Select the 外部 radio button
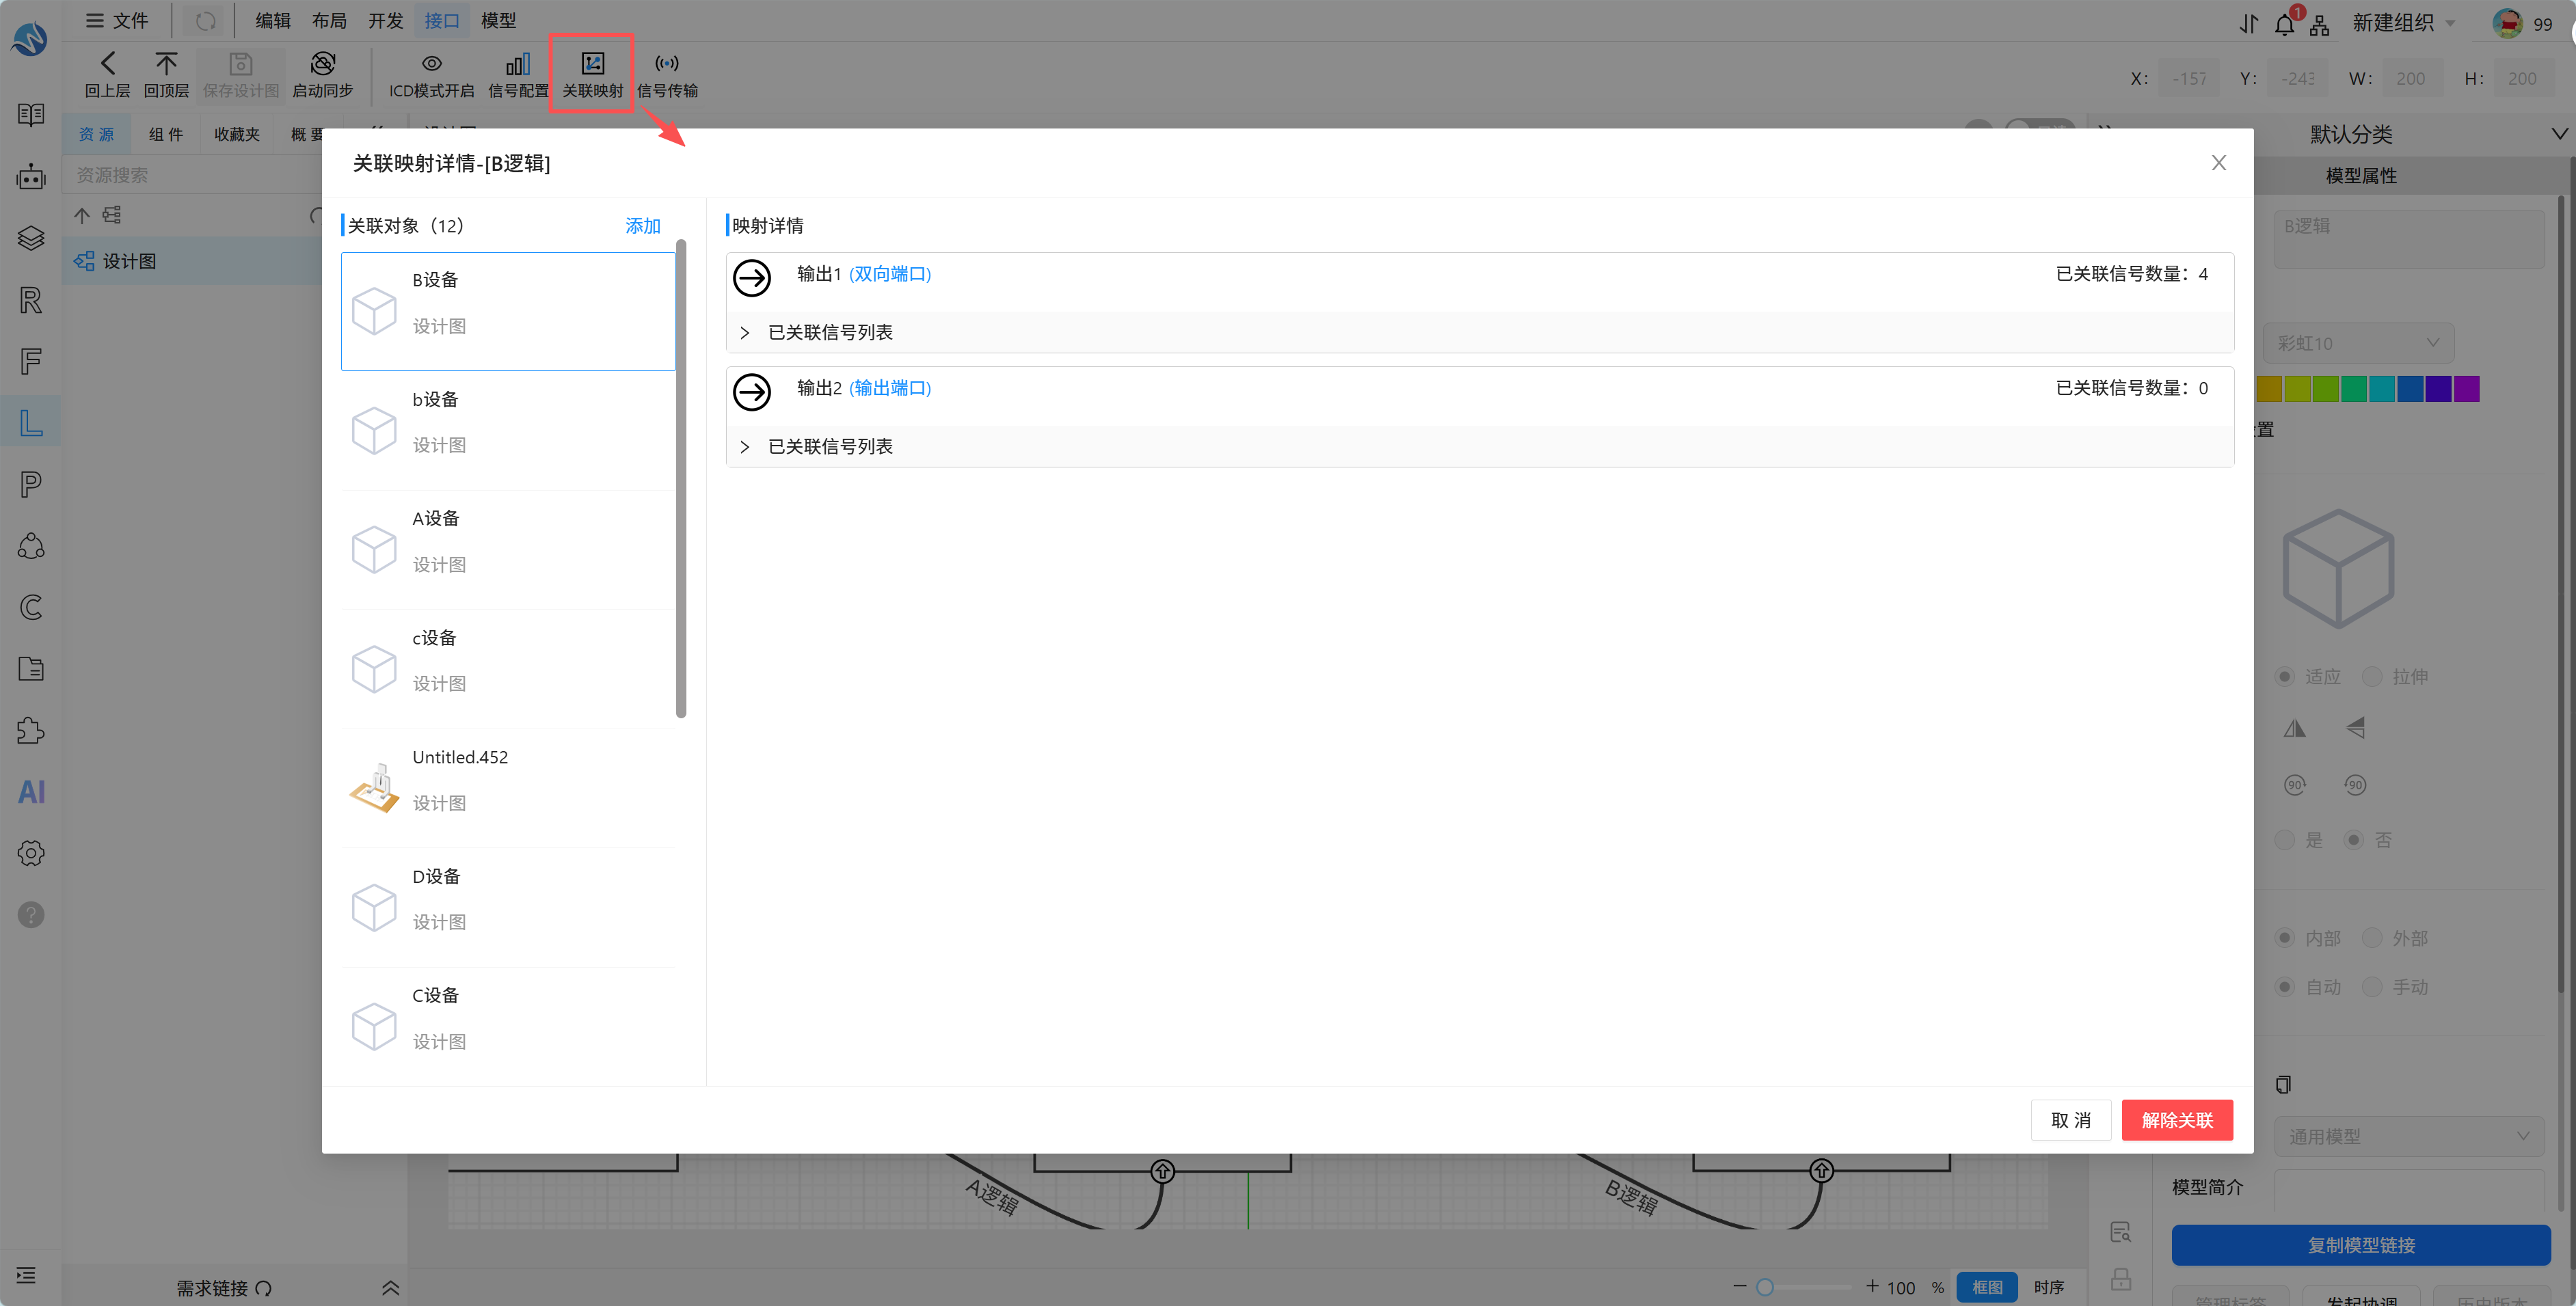This screenshot has width=2576, height=1306. click(x=2371, y=938)
